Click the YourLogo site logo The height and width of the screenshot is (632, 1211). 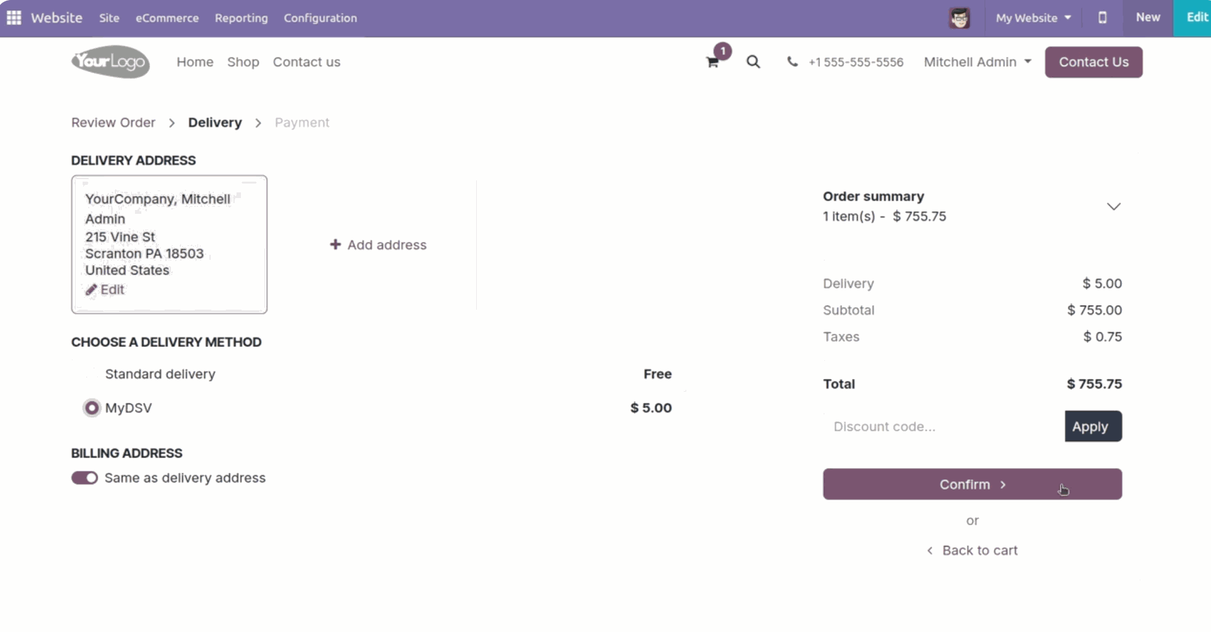[110, 62]
